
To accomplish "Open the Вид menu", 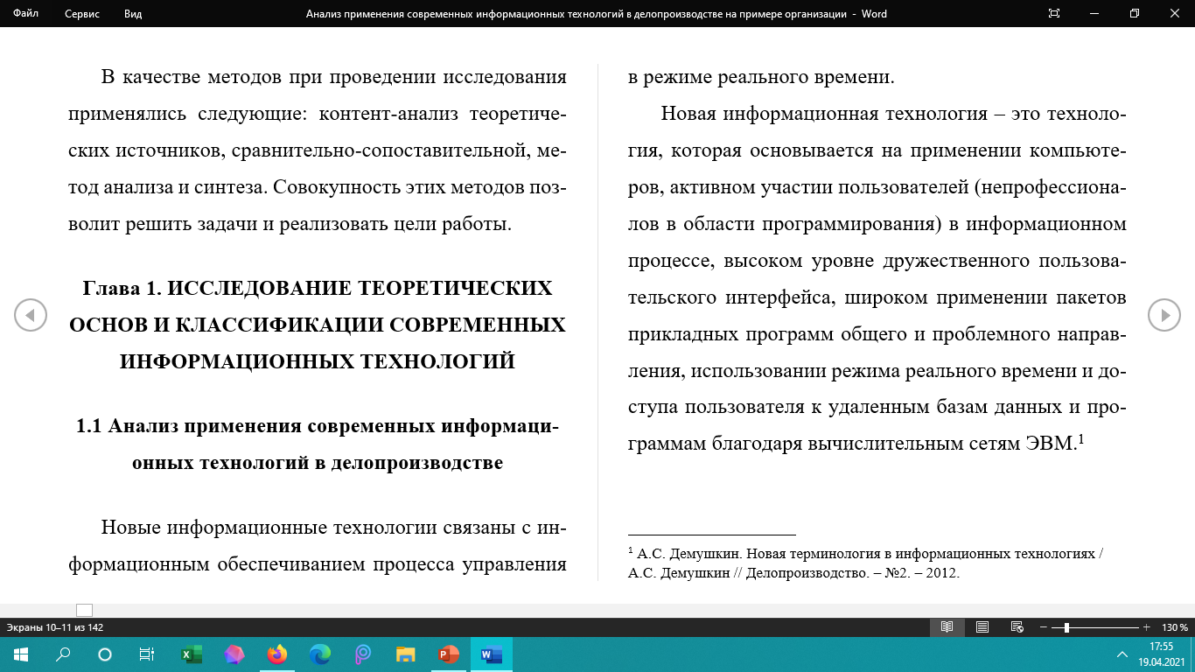I will (x=133, y=14).
